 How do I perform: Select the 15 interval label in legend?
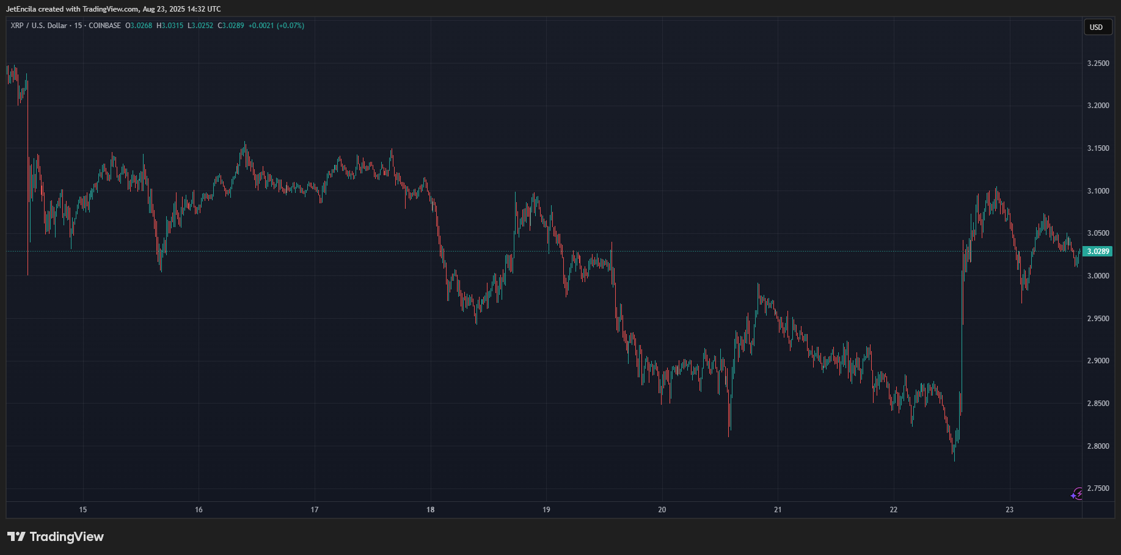tap(78, 26)
